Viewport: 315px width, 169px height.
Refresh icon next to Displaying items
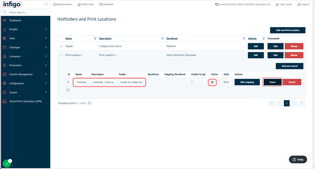(90, 103)
